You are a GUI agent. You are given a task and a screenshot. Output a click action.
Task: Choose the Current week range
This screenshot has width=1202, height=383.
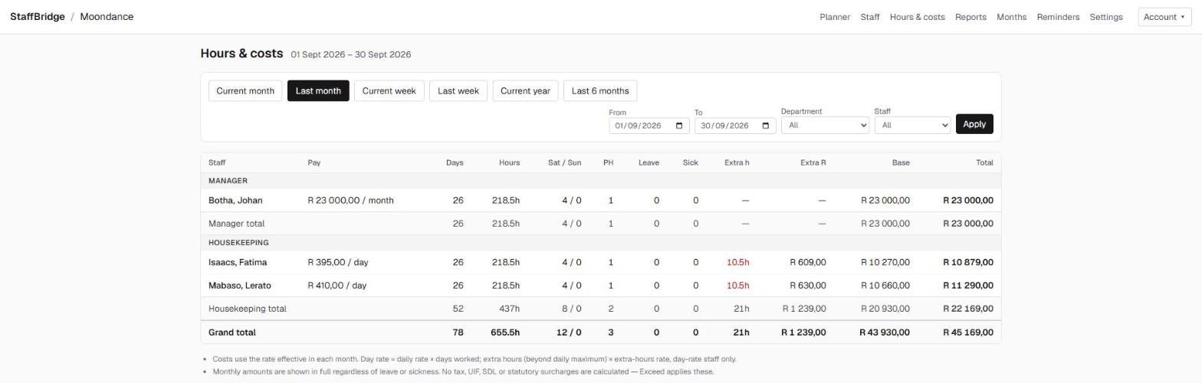click(x=389, y=90)
